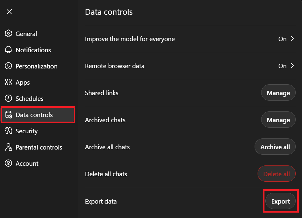This screenshot has height=218, width=302.
Task: Click the Personalization clock icon
Action: click(x=9, y=66)
